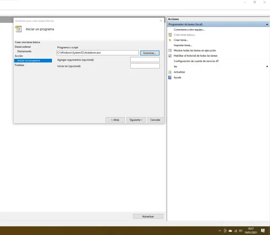
Task: Open the notification center icon in taskbar
Action: pos(263,231)
